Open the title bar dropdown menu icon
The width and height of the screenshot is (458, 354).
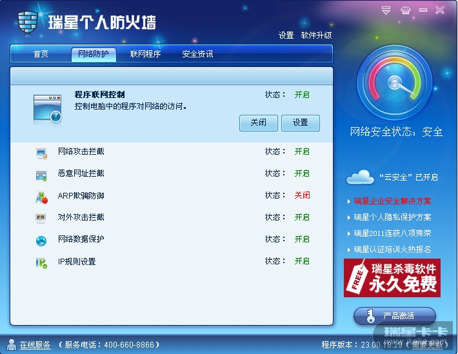(386, 10)
